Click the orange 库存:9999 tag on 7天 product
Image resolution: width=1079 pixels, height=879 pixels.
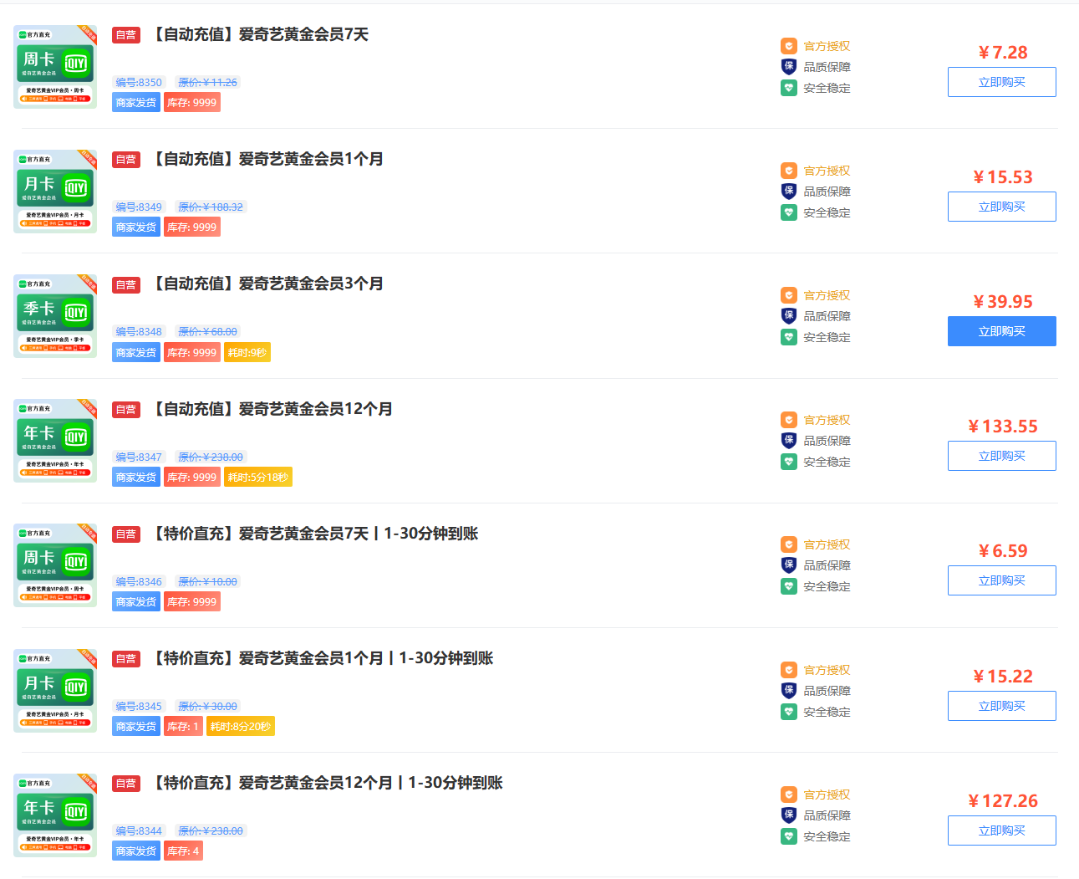pyautogui.click(x=191, y=101)
